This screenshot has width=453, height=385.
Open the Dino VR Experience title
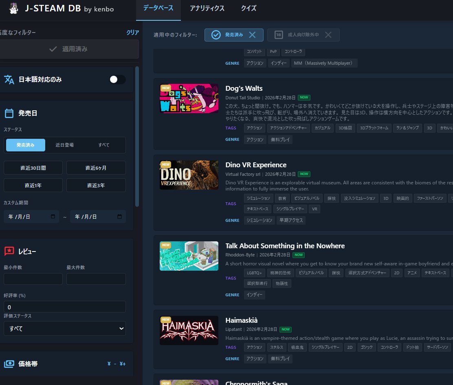point(256,165)
